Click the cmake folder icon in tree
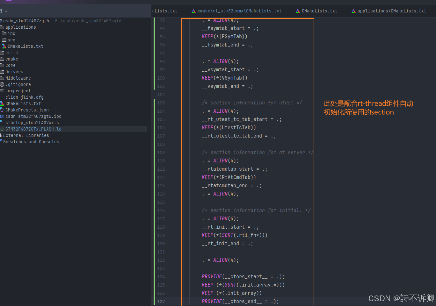This screenshot has height=306, width=436. [2, 59]
